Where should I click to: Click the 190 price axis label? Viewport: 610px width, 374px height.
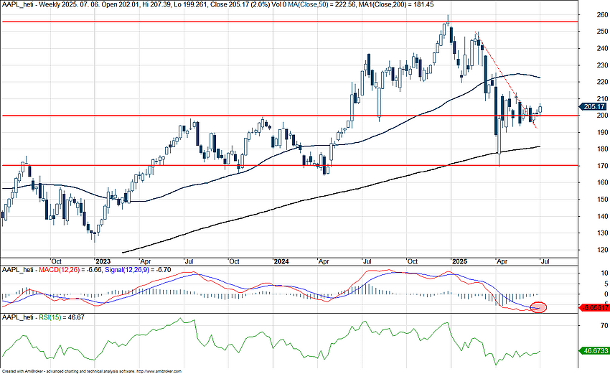602,132
